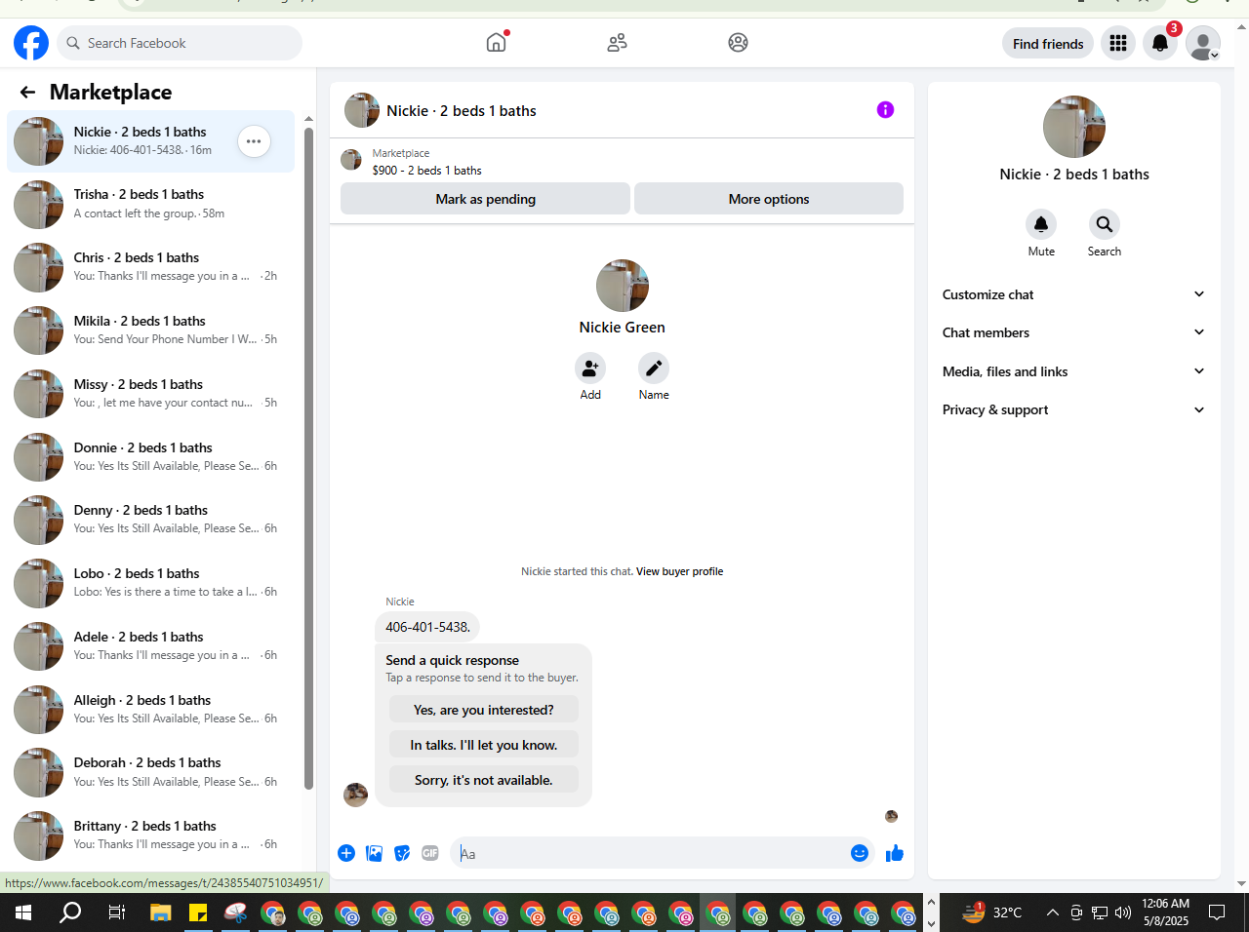Click Mark as pending button
The image size is (1249, 932).
485,199
